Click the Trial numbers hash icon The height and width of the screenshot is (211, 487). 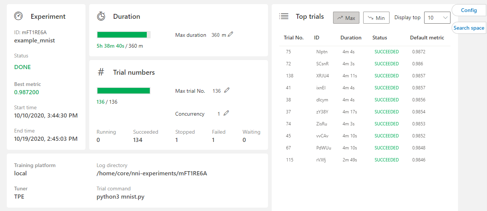tap(101, 72)
